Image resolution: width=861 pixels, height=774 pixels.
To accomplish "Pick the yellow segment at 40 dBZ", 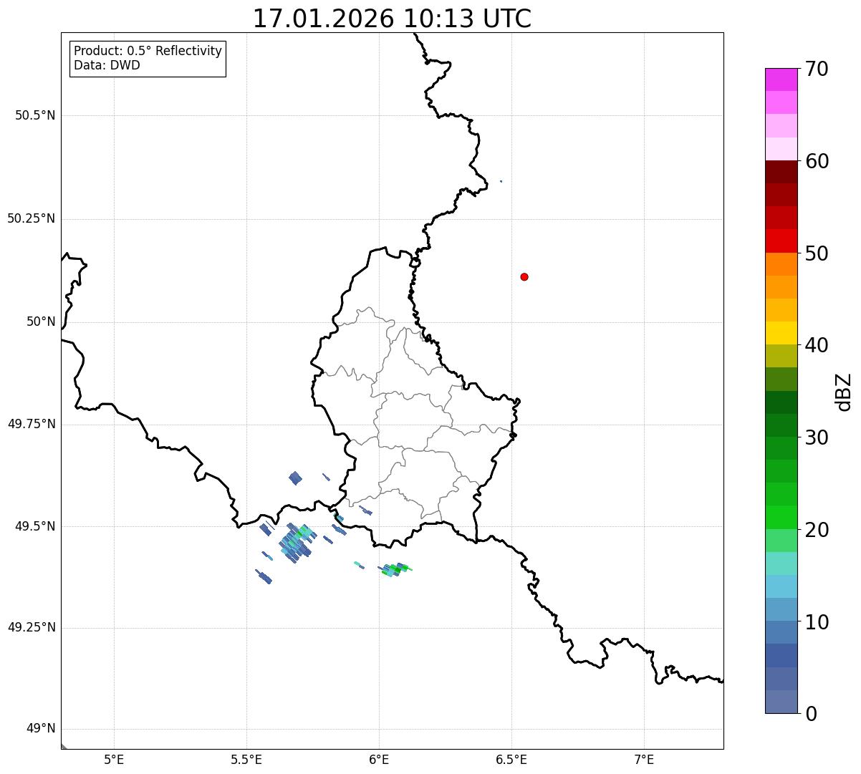I will coord(781,333).
